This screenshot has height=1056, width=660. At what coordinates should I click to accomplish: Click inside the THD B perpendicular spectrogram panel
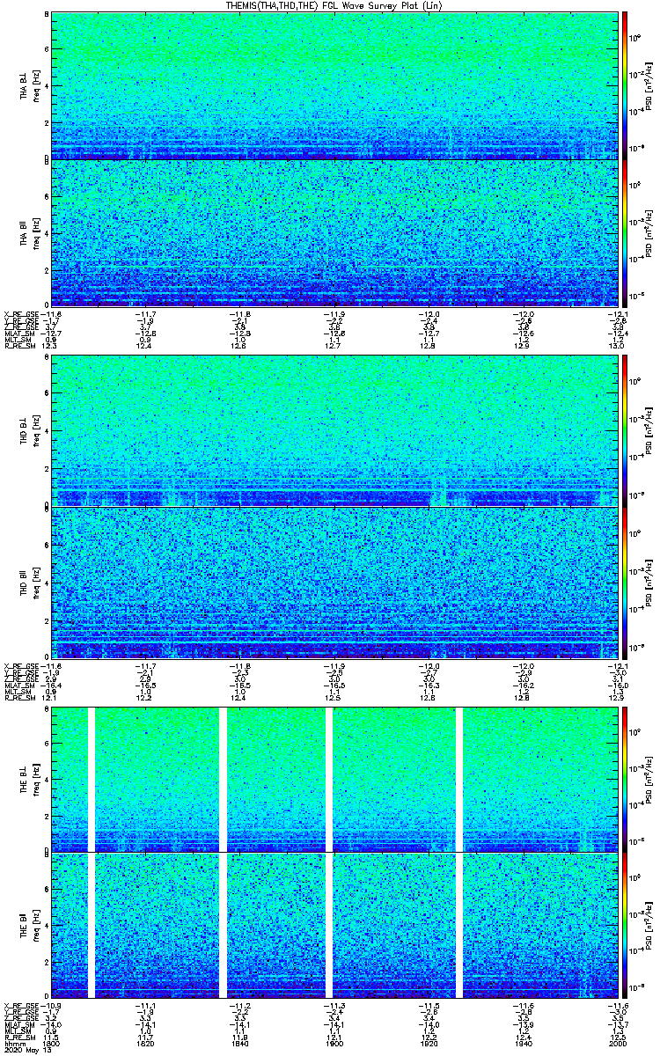click(334, 432)
